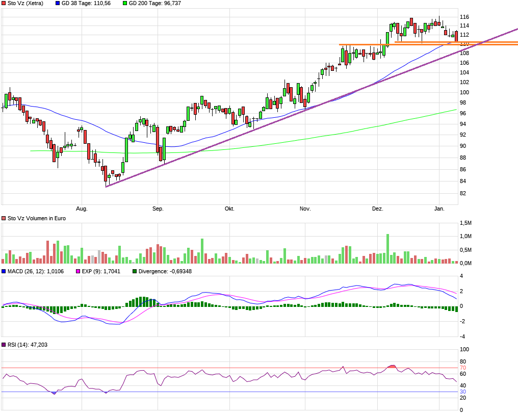
Task: Click the tallest green volume bar in December
Action: click(x=387, y=249)
